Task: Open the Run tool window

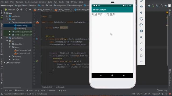Action: pos(62,90)
